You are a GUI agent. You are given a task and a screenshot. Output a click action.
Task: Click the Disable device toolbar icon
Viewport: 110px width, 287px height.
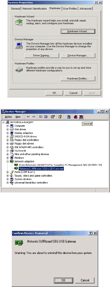point(75,116)
